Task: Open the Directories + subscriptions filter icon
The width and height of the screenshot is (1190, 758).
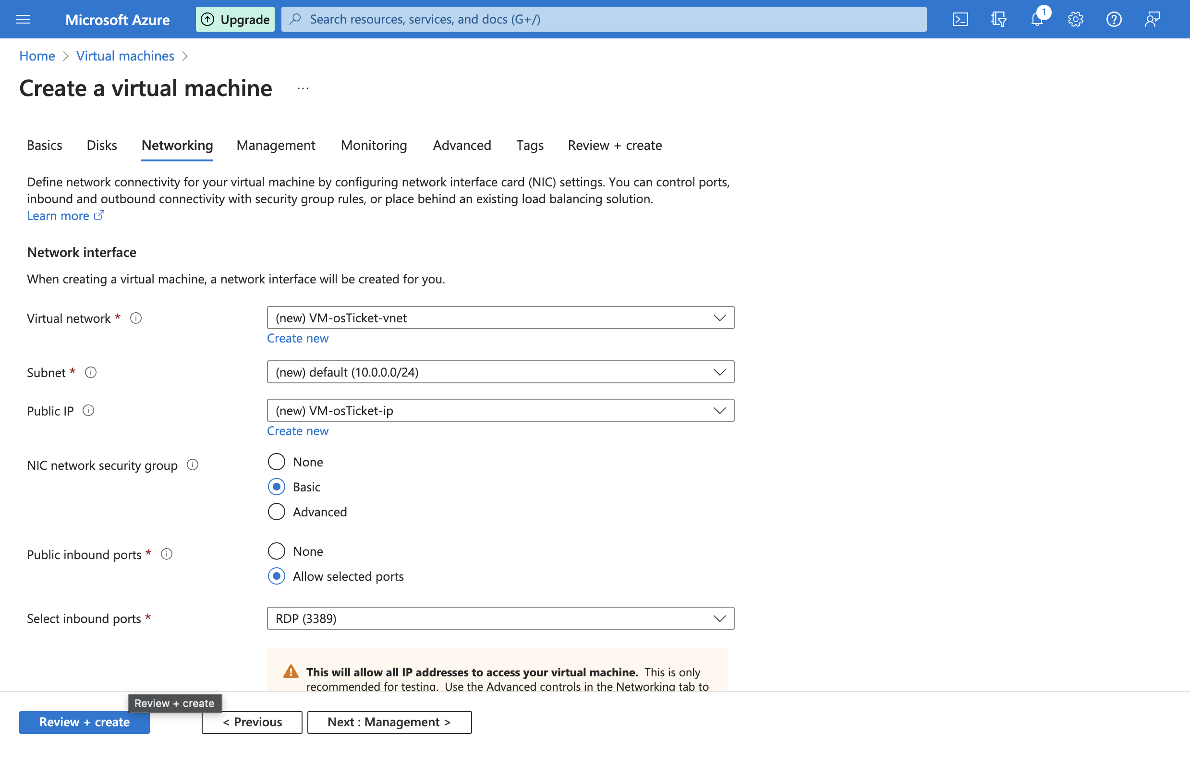Action: click(998, 19)
